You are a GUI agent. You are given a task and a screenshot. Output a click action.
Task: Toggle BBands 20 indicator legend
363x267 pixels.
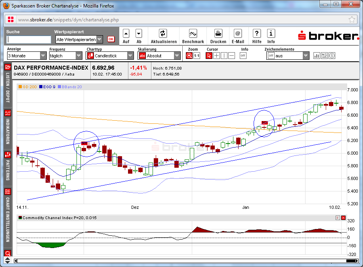[70, 87]
